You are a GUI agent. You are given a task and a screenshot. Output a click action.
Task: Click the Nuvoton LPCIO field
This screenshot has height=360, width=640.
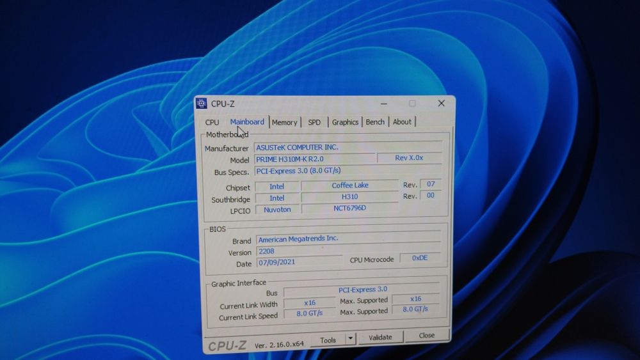point(277,210)
